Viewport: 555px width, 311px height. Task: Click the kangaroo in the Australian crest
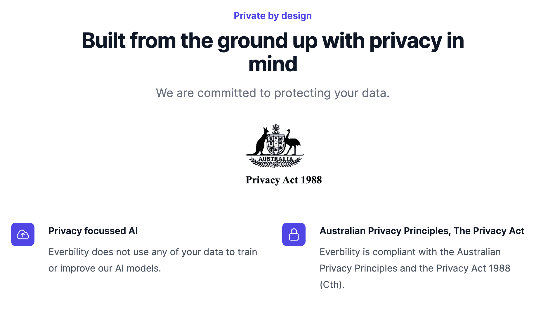click(261, 141)
